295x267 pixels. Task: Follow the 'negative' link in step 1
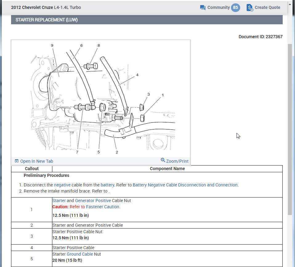[62, 185]
